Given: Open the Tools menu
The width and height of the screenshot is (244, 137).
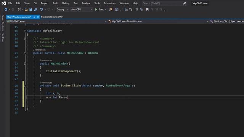Looking at the screenshot, I should (x=97, y=3).
